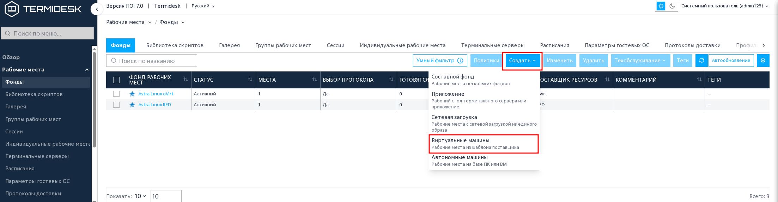This screenshot has width=778, height=202.
Task: Click the Termidesk logo icon
Action: tap(12, 9)
